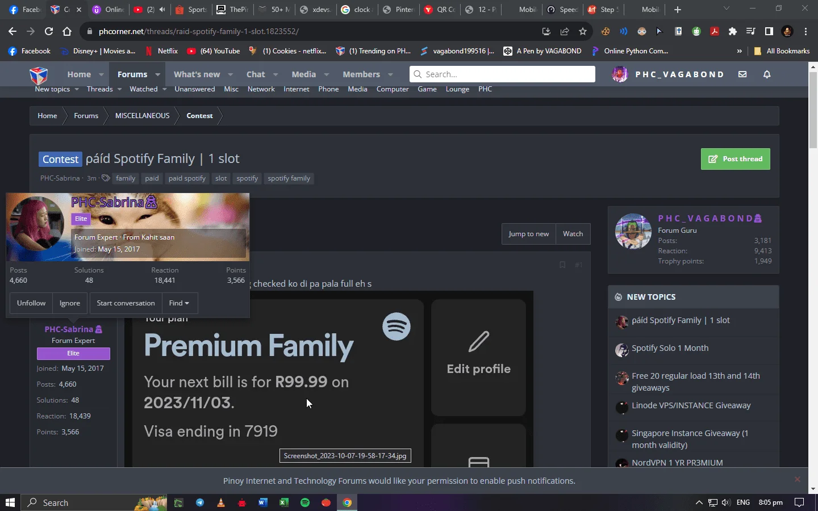The height and width of the screenshot is (511, 818).
Task: Open Telegram from the taskbar
Action: pyautogui.click(x=200, y=502)
